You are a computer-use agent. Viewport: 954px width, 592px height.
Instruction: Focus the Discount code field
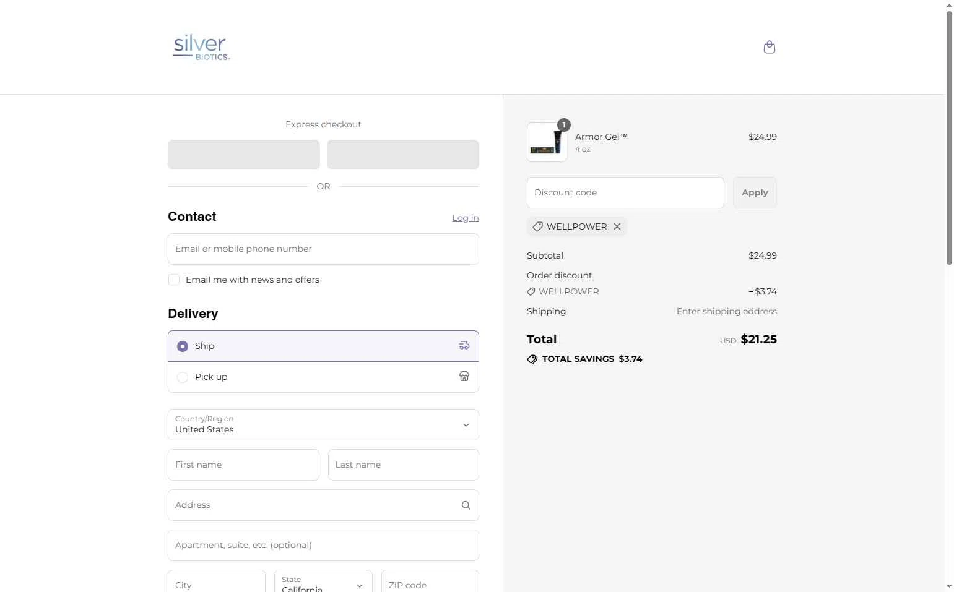click(x=625, y=192)
